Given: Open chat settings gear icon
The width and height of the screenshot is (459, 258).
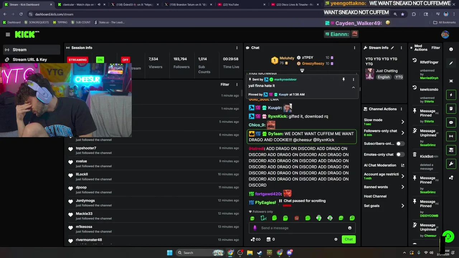Looking at the screenshot, I should [336, 239].
